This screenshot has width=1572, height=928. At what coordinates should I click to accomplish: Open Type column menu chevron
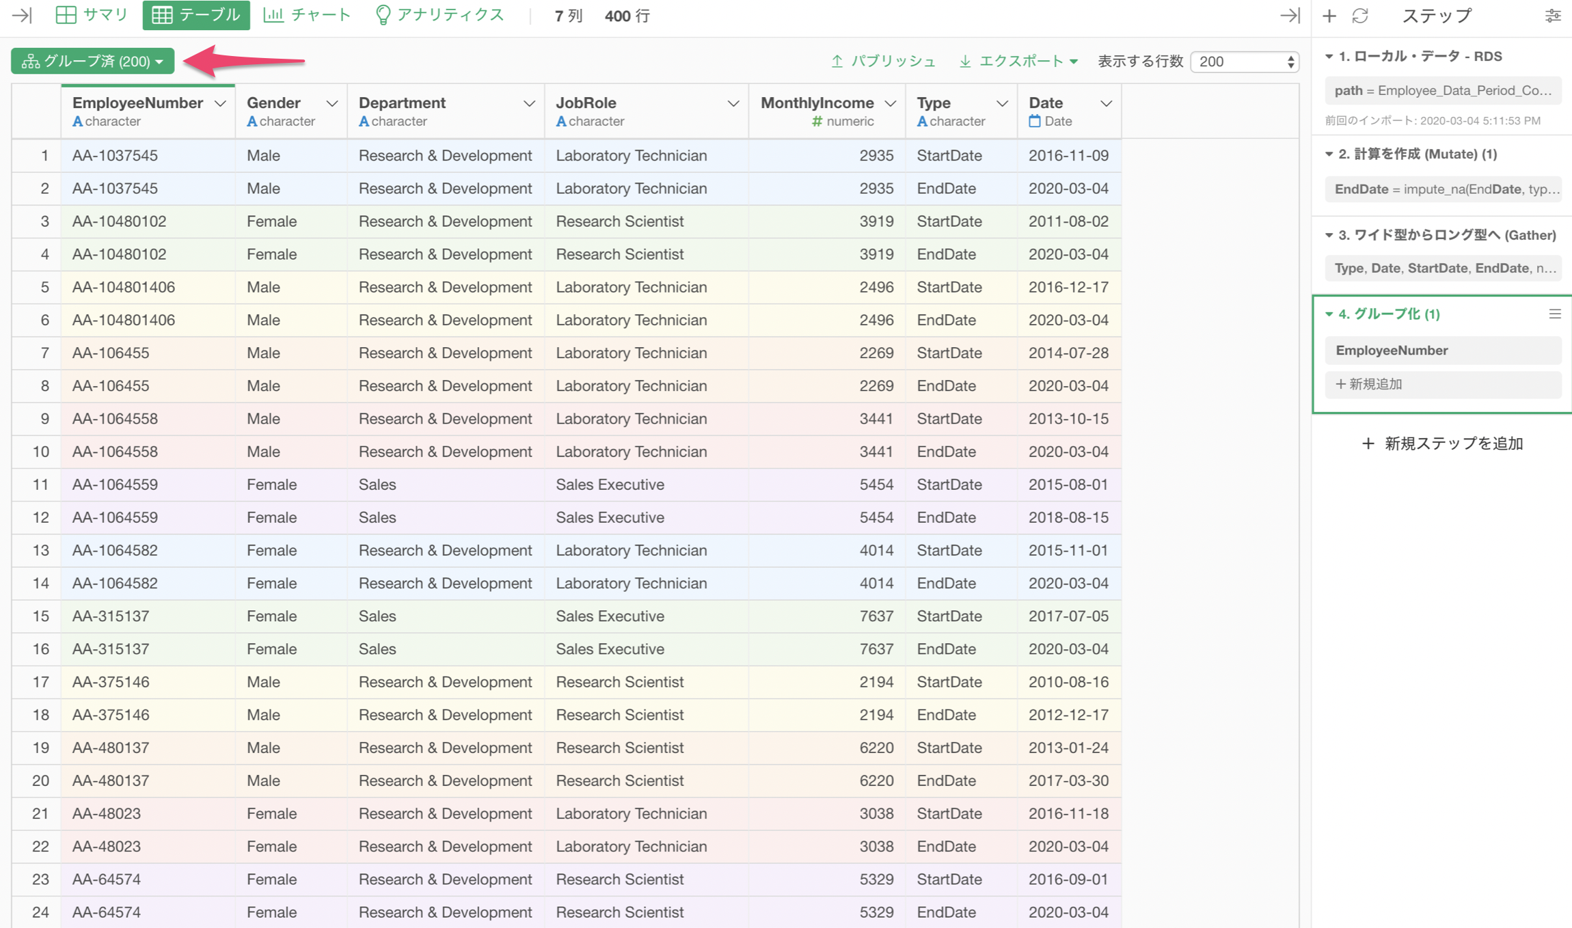click(x=1002, y=104)
